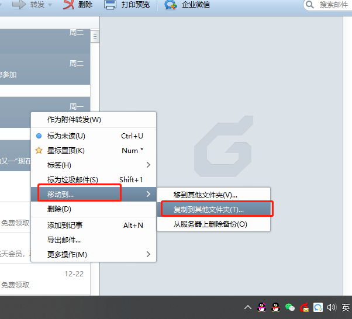
Task: Toggle 标为未读(U) in context menu
Action: (x=66, y=136)
